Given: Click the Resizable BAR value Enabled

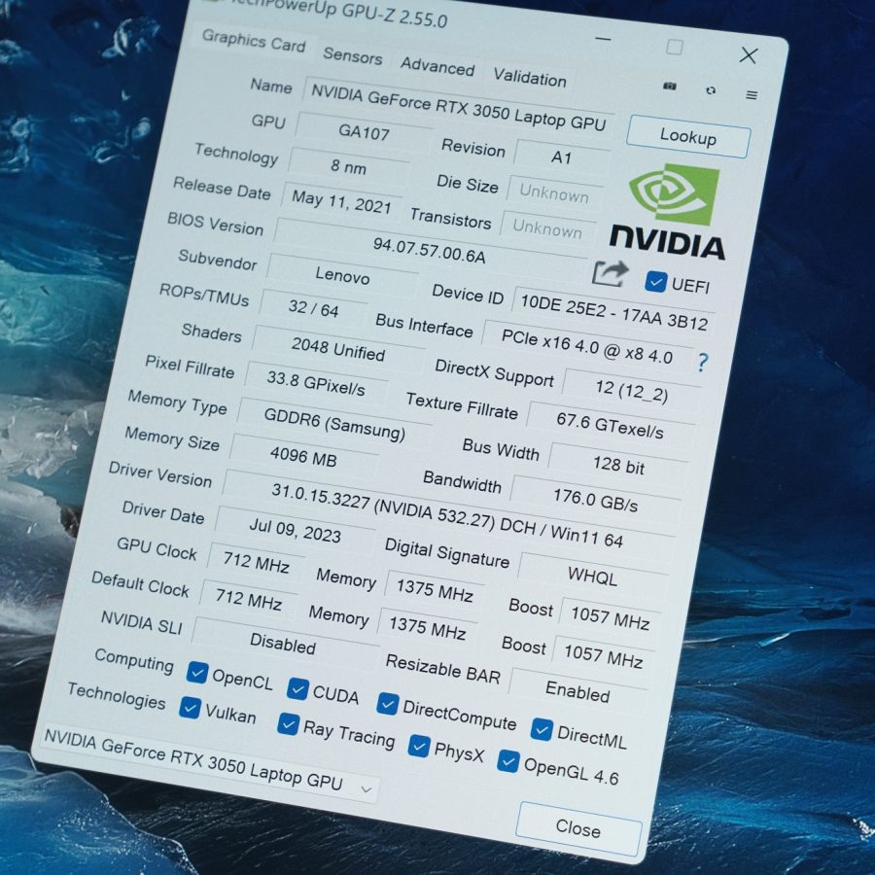Looking at the screenshot, I should (577, 692).
